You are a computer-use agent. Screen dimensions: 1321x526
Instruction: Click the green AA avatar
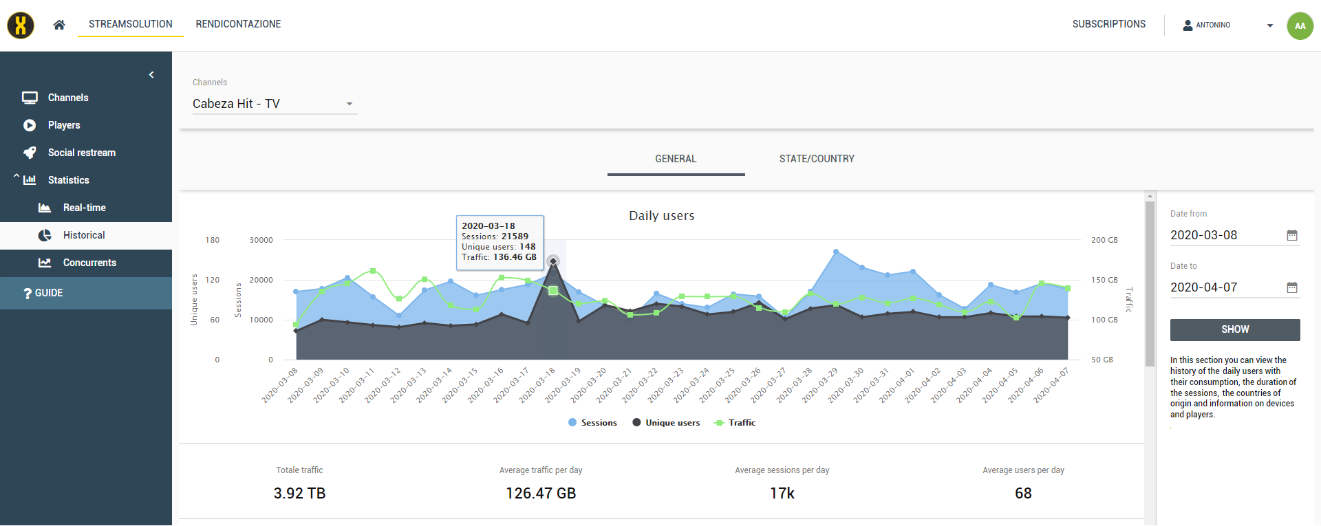pos(1300,26)
